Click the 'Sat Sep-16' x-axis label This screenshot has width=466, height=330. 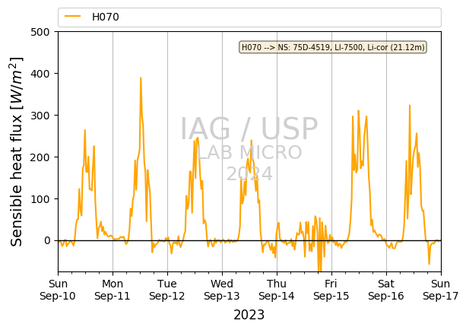[386, 290]
